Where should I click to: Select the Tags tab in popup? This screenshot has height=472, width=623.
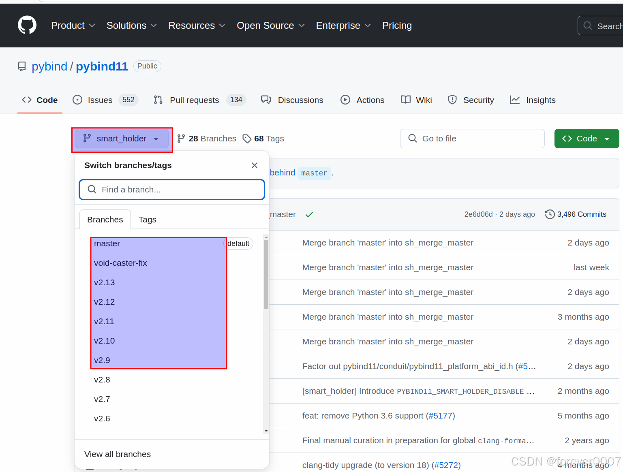[148, 220]
